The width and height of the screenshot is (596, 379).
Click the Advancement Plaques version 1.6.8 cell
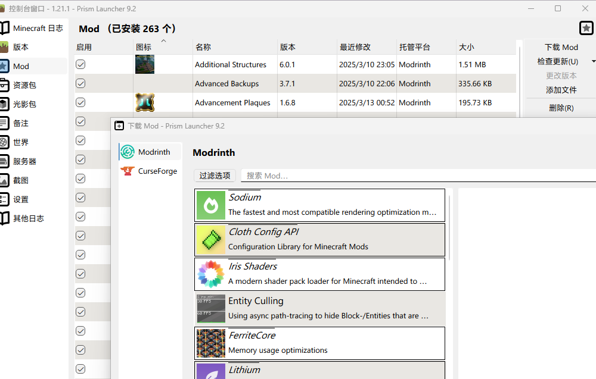[x=307, y=102]
